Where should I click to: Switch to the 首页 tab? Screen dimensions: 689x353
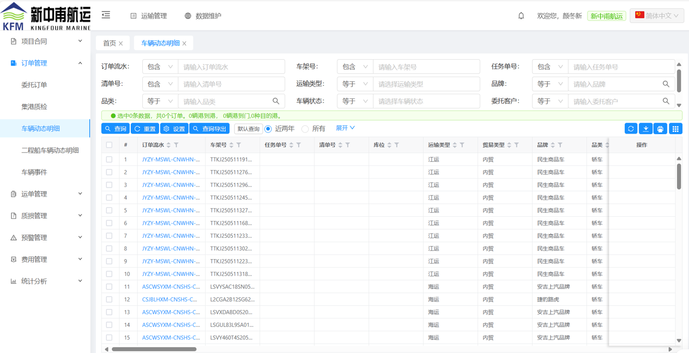tap(109, 43)
